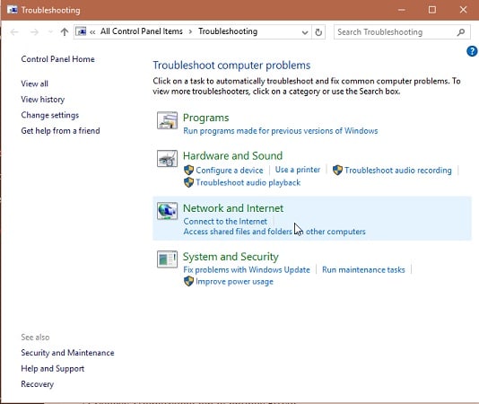The height and width of the screenshot is (404, 479).
Task: Open the Recovery link
Action: pyautogui.click(x=38, y=384)
